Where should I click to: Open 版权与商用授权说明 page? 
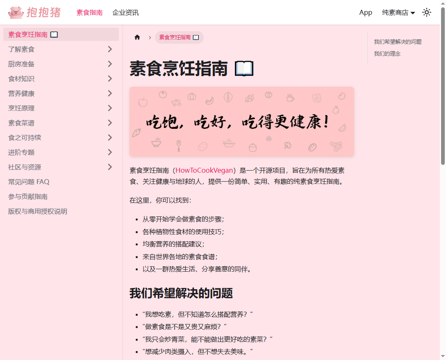38,211
